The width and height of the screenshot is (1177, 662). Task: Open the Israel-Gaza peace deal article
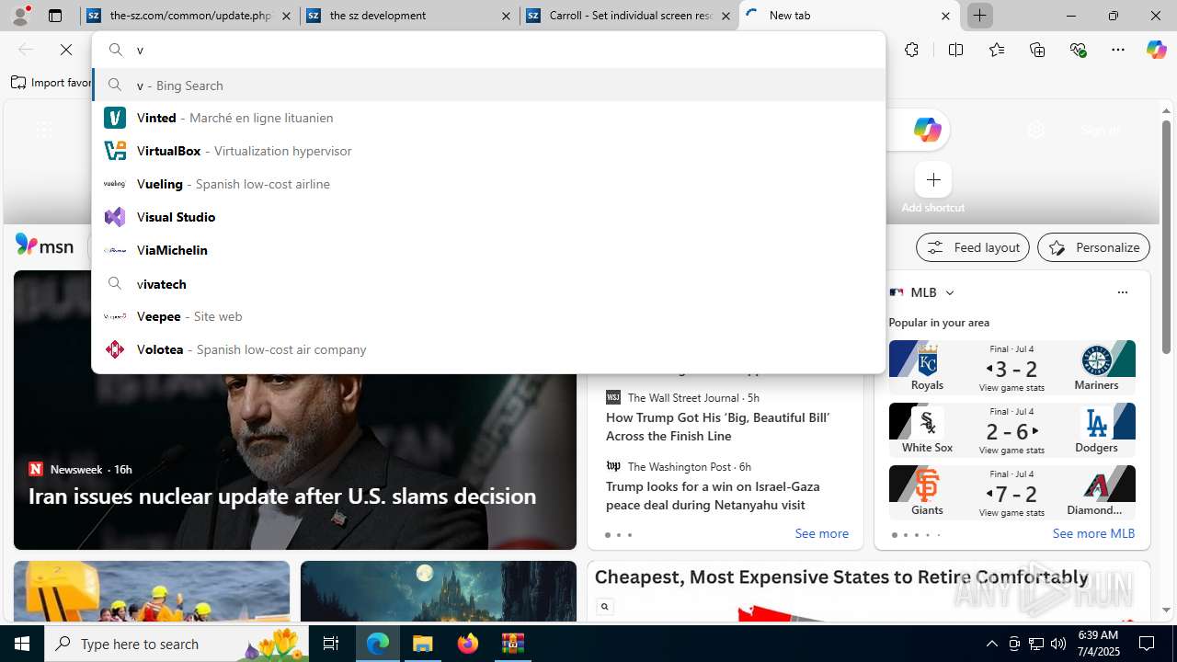pos(713,496)
